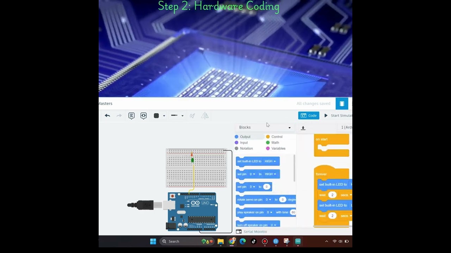This screenshot has height=253, width=451.
Task: Open the Arduino IDE taskbar icon
Action: click(298, 241)
